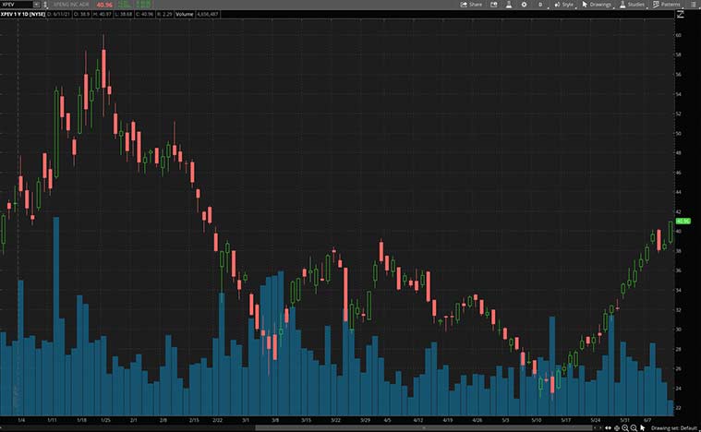The image size is (701, 432).
Task: Click the hamburger menu icon at top right
Action: pos(694,5)
